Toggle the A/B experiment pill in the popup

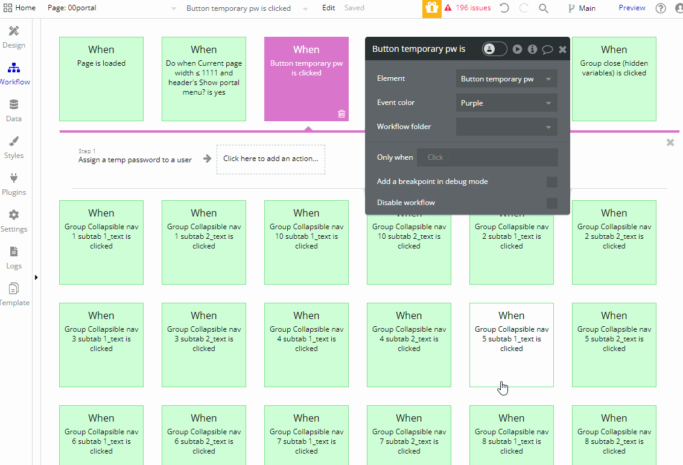coord(494,49)
